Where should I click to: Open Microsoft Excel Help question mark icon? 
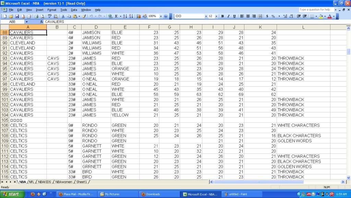(166, 16)
